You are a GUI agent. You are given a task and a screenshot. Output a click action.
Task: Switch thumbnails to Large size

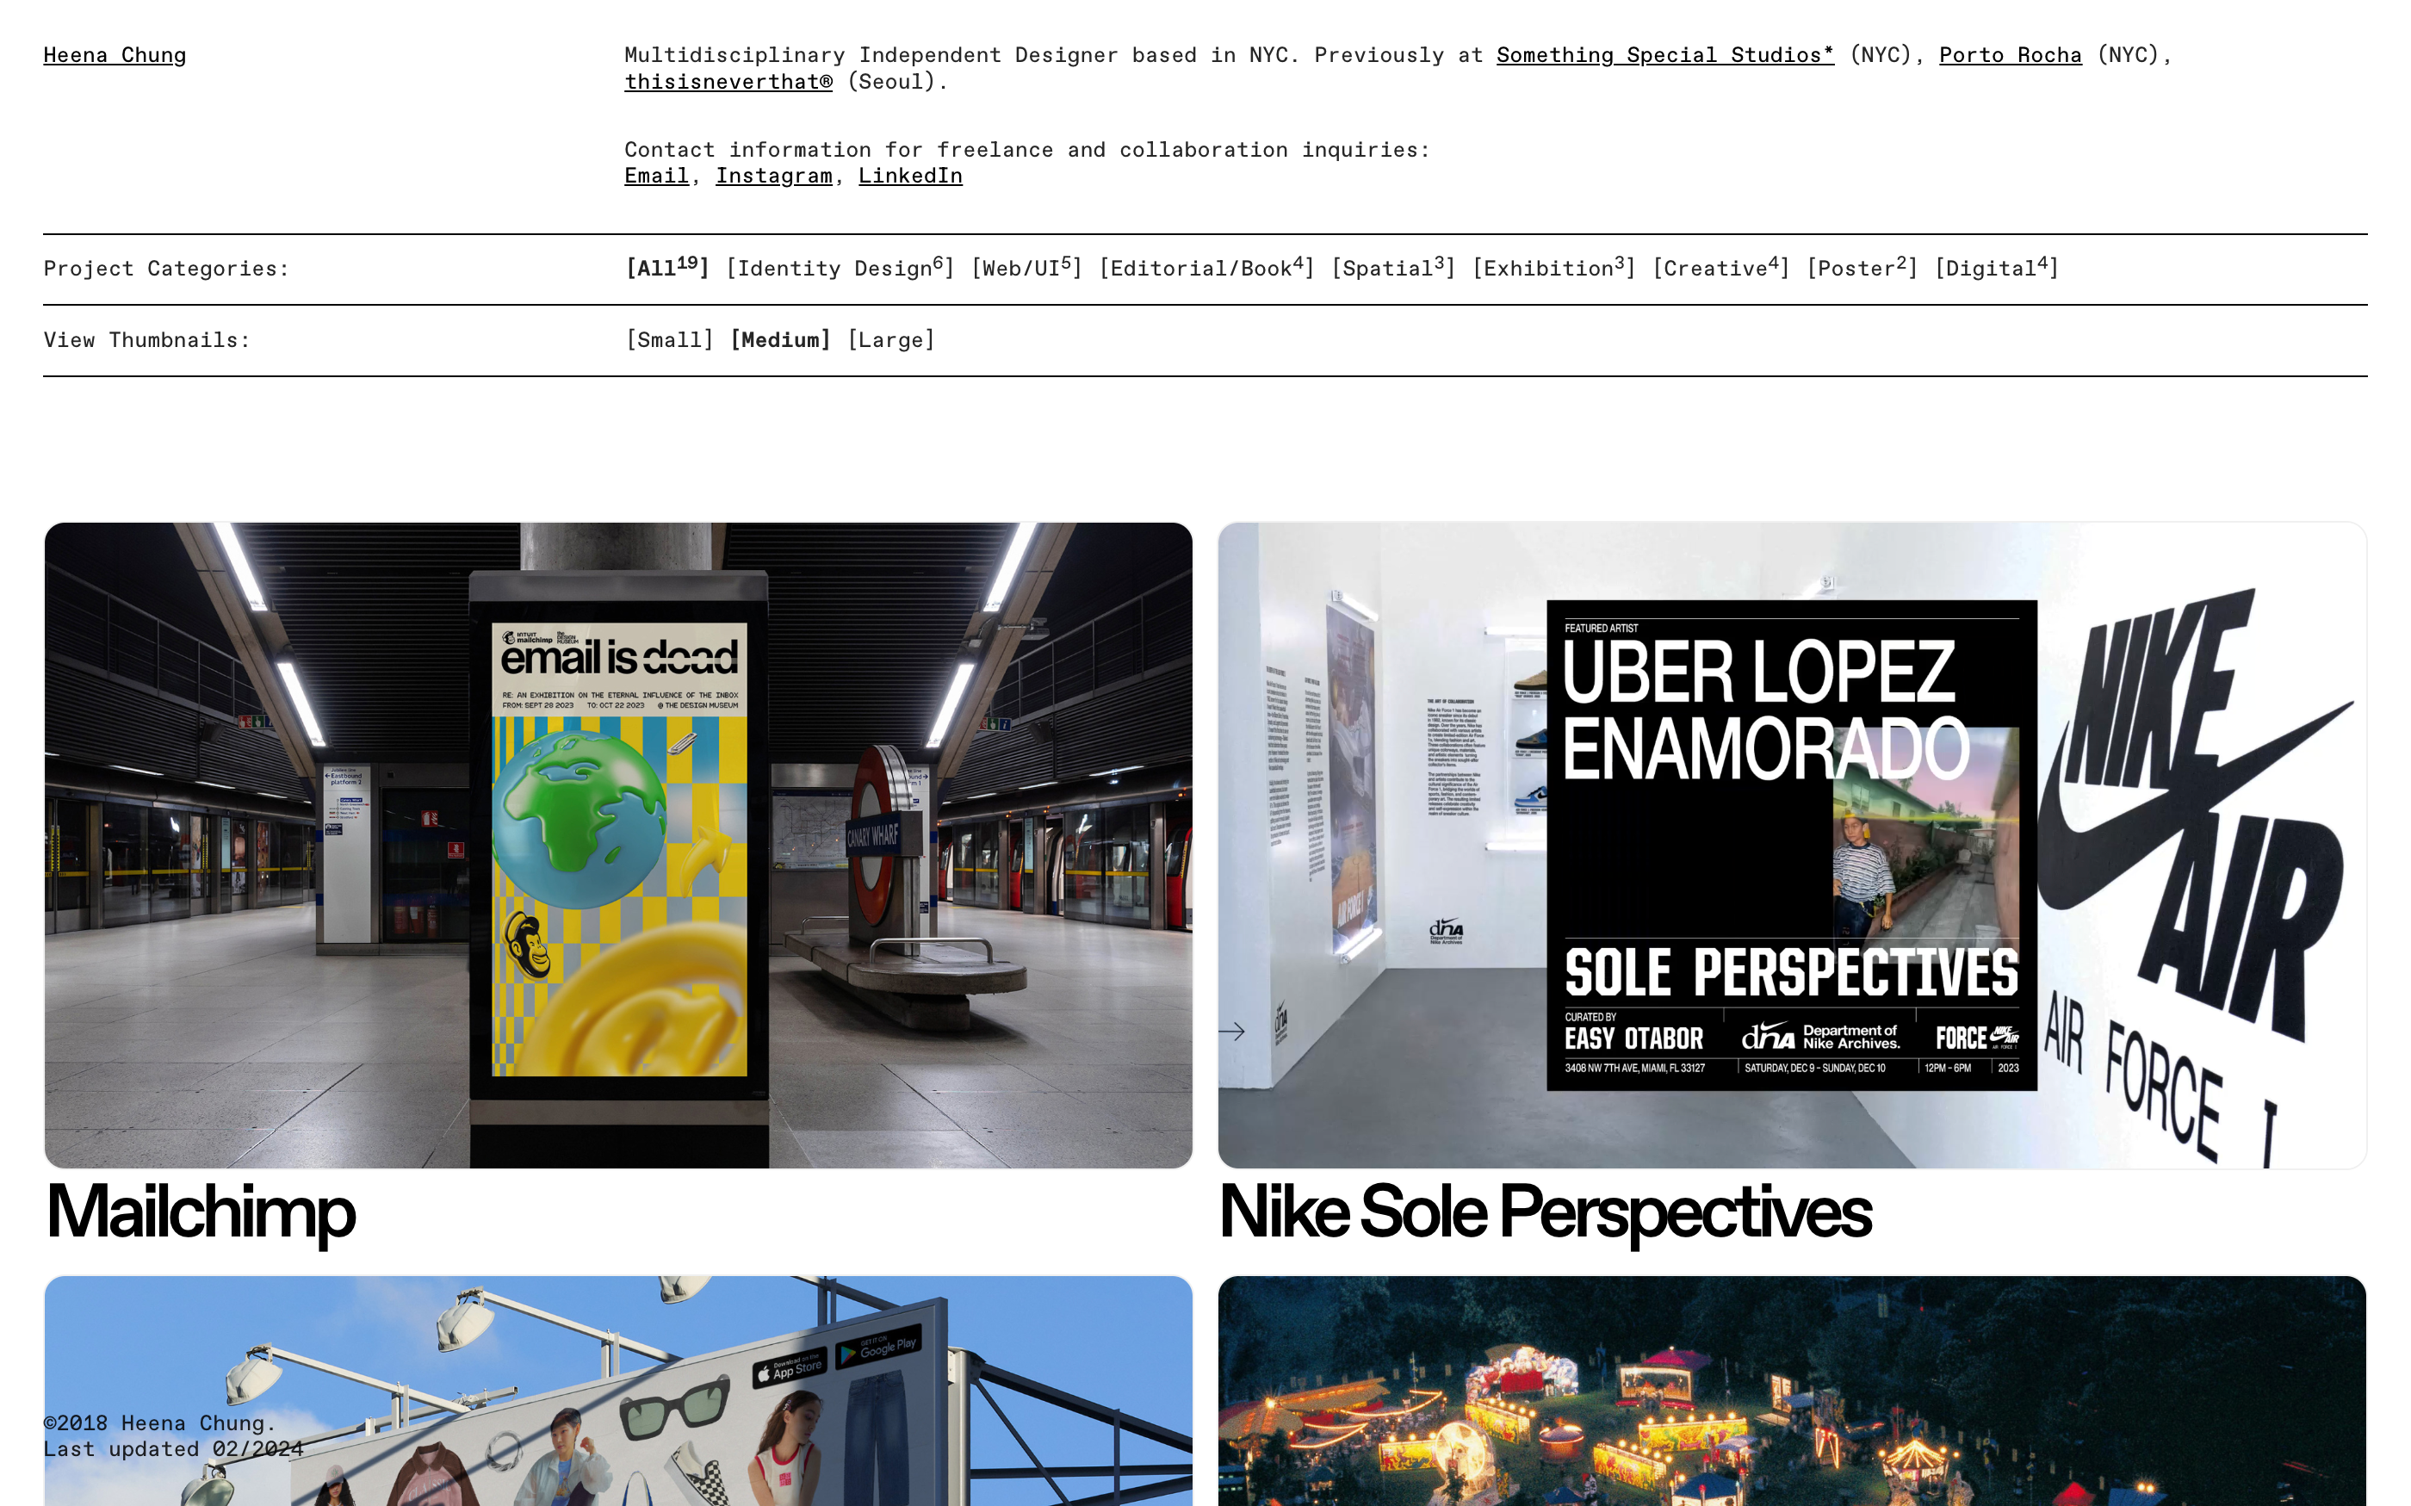891,339
